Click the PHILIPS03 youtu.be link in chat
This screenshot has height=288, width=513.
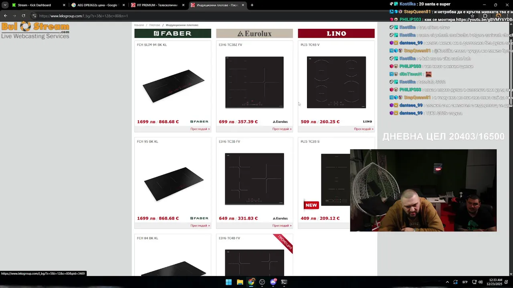[x=484, y=20]
